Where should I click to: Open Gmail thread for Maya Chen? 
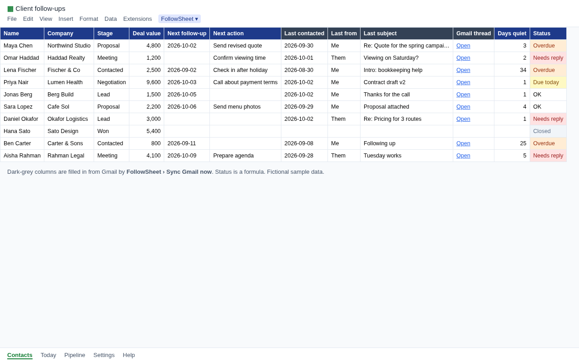(463, 46)
